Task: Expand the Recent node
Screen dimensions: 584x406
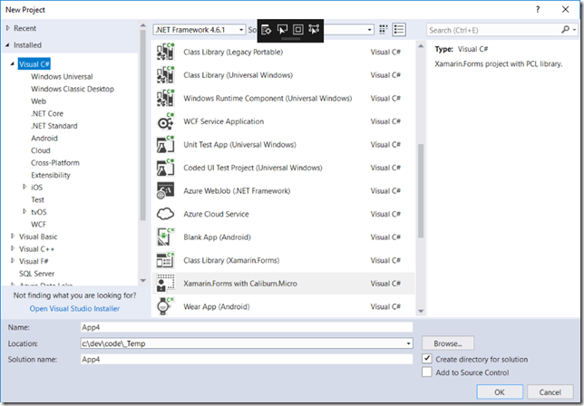Action: click(8, 28)
